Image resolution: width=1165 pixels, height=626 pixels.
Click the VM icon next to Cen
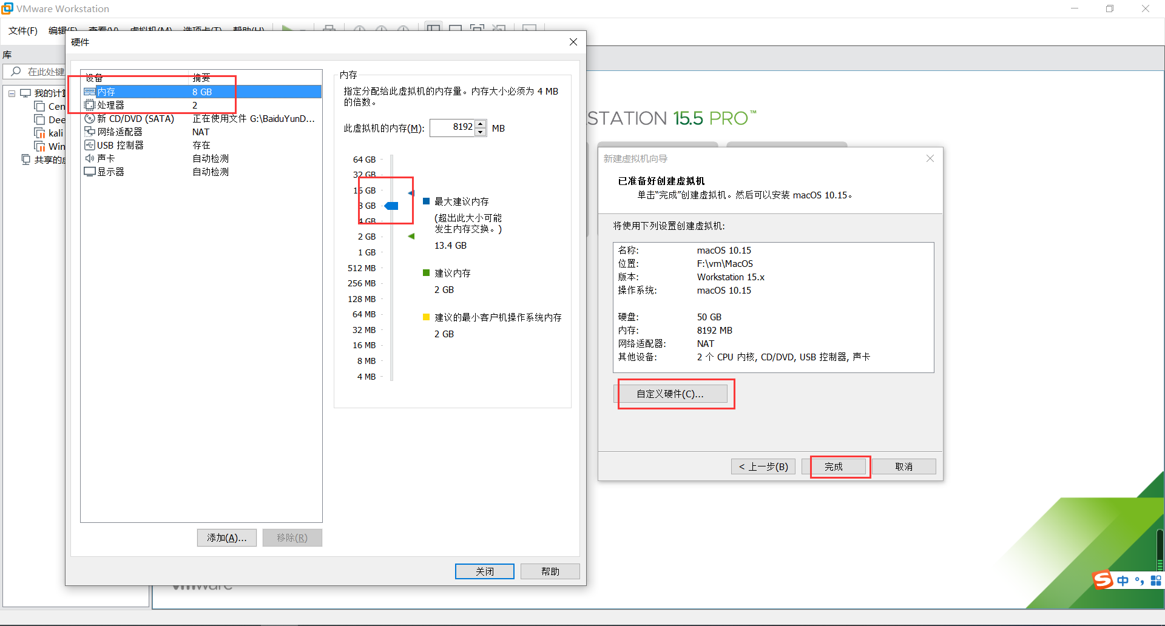pos(40,106)
